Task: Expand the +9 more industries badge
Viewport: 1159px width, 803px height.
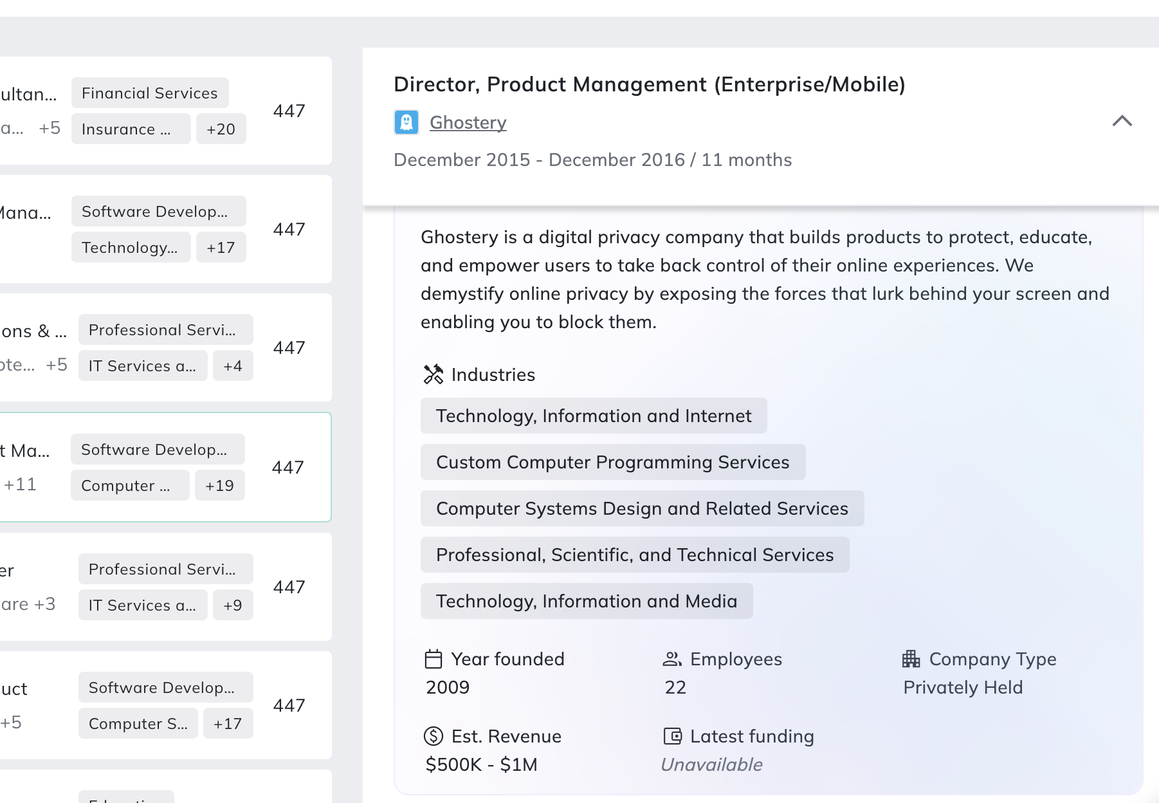Action: pos(233,605)
